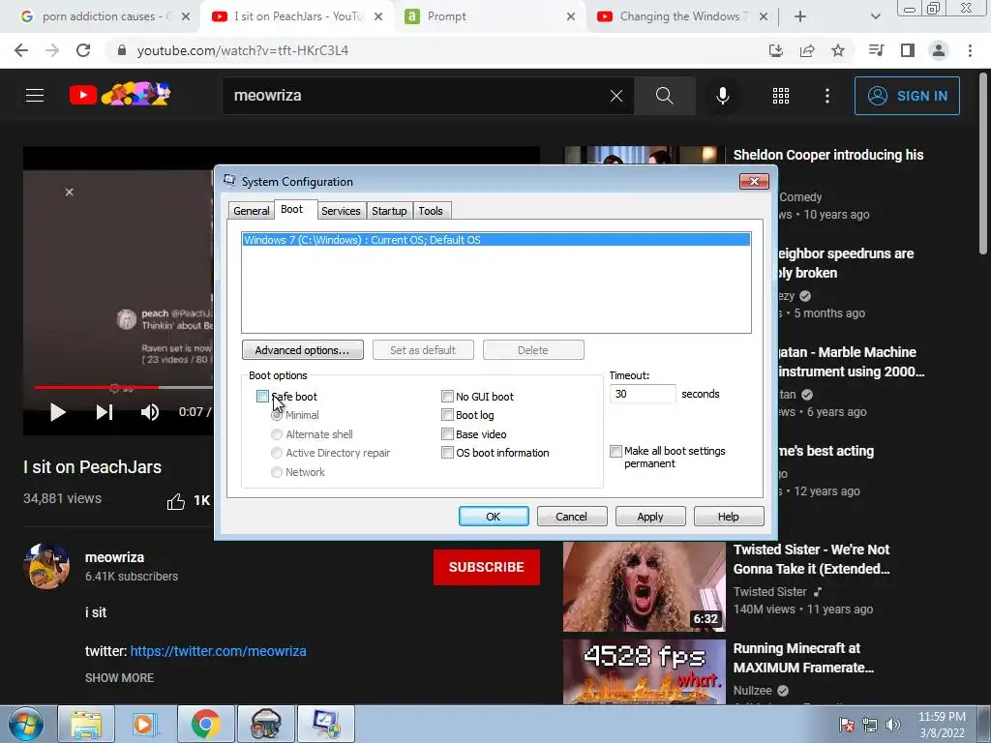Click the video progress bar
This screenshot has height=743, width=991.
(x=123, y=387)
